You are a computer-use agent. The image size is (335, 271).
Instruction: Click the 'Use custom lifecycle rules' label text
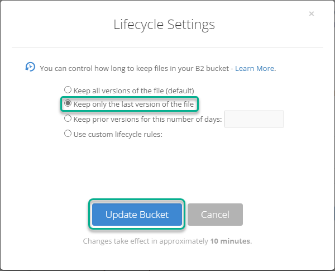pos(118,134)
